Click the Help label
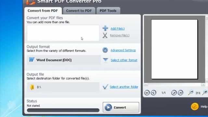This screenshot has height=117, width=208. 204,107
